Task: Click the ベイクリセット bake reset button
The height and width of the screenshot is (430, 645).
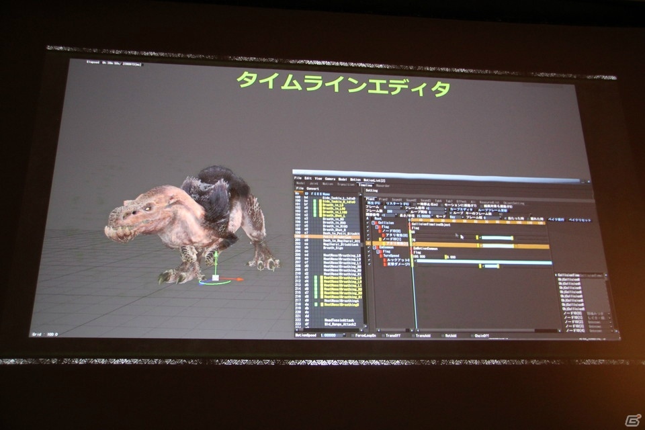Action: 580,220
